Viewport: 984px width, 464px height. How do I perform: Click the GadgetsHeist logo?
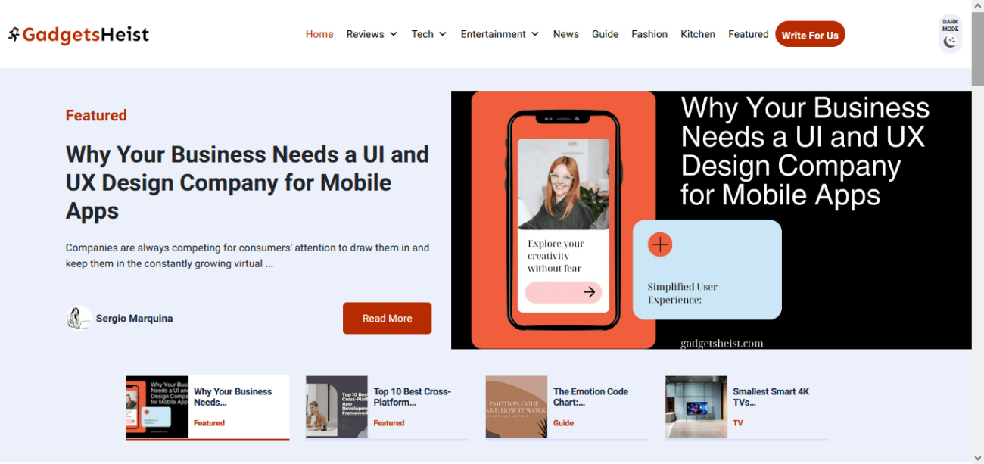79,35
